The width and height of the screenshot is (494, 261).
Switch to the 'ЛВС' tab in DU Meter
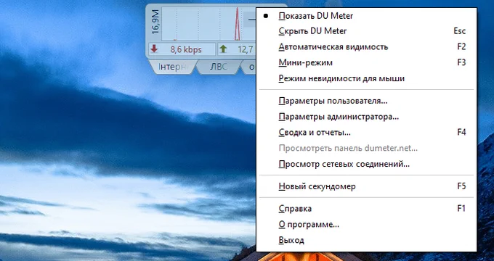pyautogui.click(x=218, y=67)
